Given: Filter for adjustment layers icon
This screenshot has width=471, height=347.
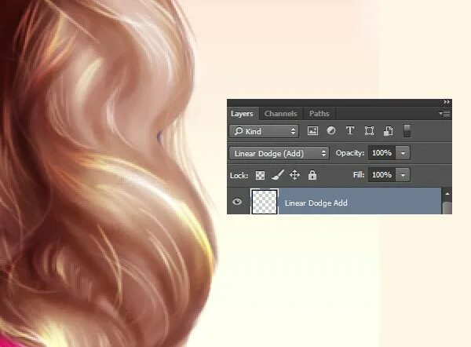Looking at the screenshot, I should point(331,131).
